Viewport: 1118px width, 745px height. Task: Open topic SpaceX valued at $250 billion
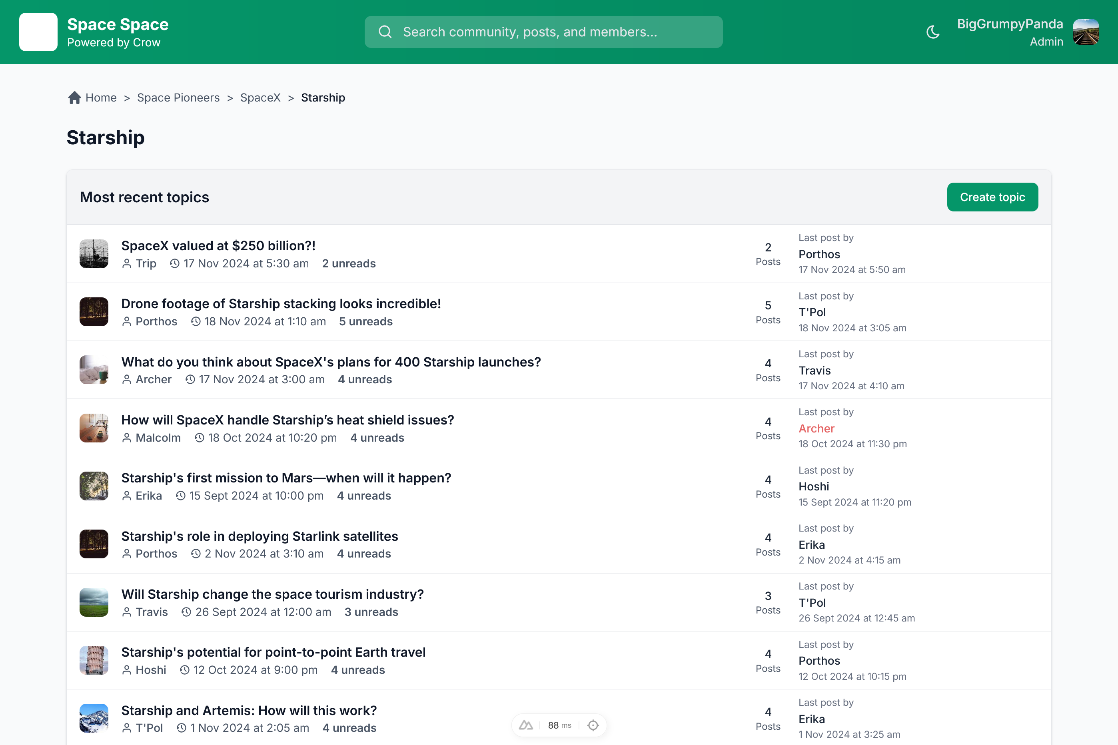pos(218,246)
